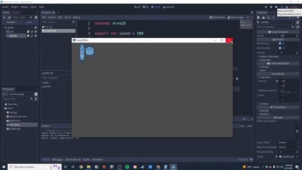Click the signals icon on the paddle row

[x=32, y=36]
